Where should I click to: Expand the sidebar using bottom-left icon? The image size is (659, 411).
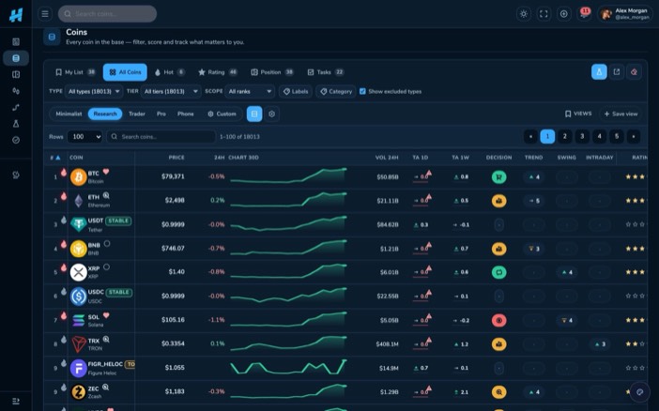[16, 402]
